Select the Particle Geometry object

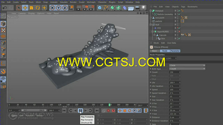pyautogui.click(x=165, y=14)
